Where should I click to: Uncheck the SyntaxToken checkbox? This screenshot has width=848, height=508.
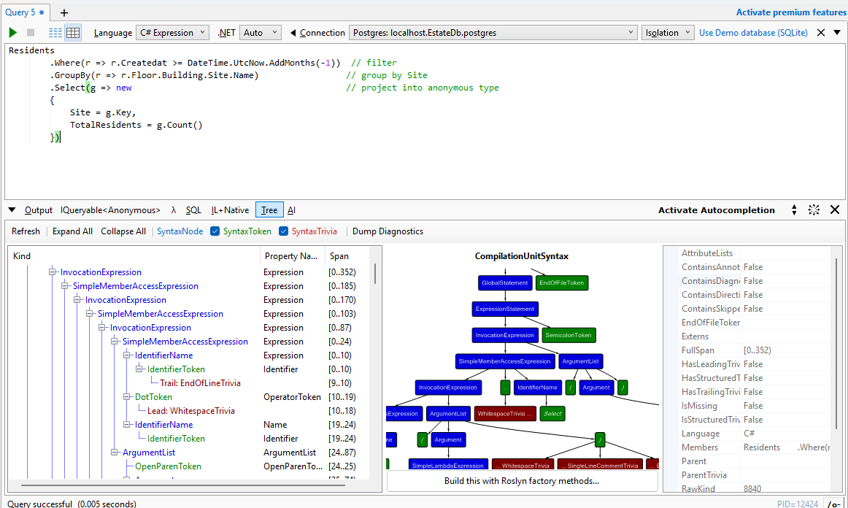pos(215,231)
